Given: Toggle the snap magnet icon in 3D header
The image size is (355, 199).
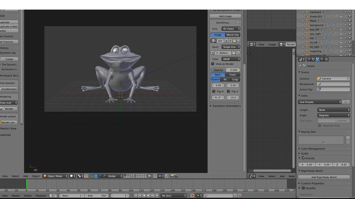Looking at the screenshot, I should [x=155, y=176].
